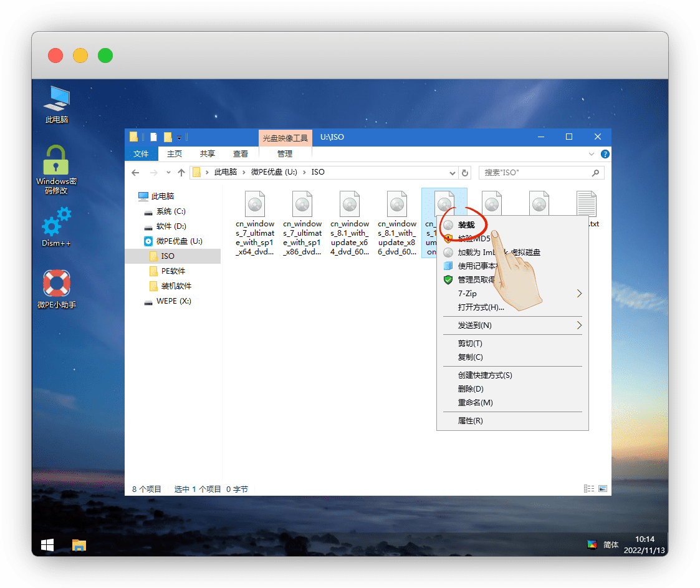Viewport: 700px width, 588px height.
Task: Open the 查看 ribbon tab
Action: pyautogui.click(x=241, y=154)
